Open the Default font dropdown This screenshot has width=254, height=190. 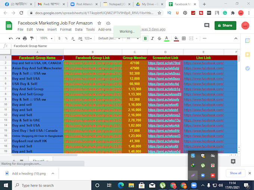(x=109, y=38)
